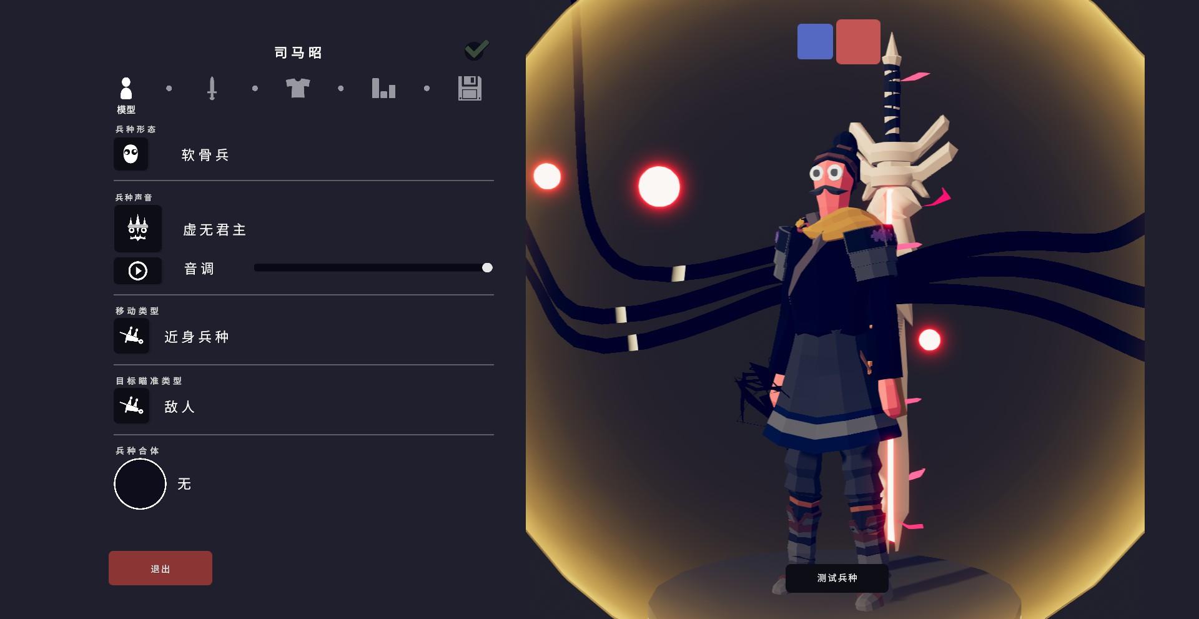
Task: Pick the red team color swatch
Action: tap(858, 42)
